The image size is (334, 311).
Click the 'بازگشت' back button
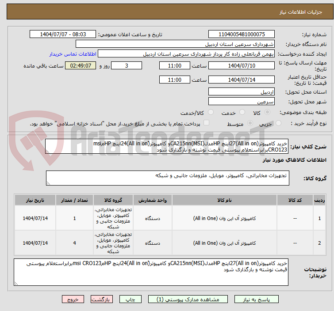(x=101, y=299)
